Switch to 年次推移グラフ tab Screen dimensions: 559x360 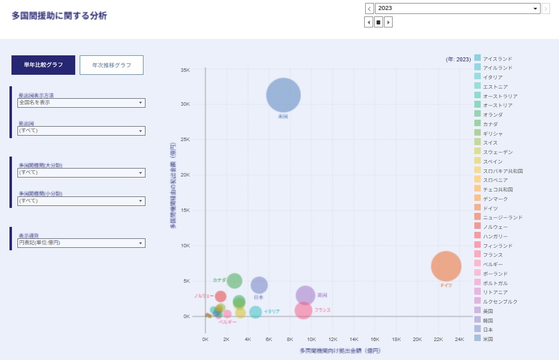click(x=112, y=65)
